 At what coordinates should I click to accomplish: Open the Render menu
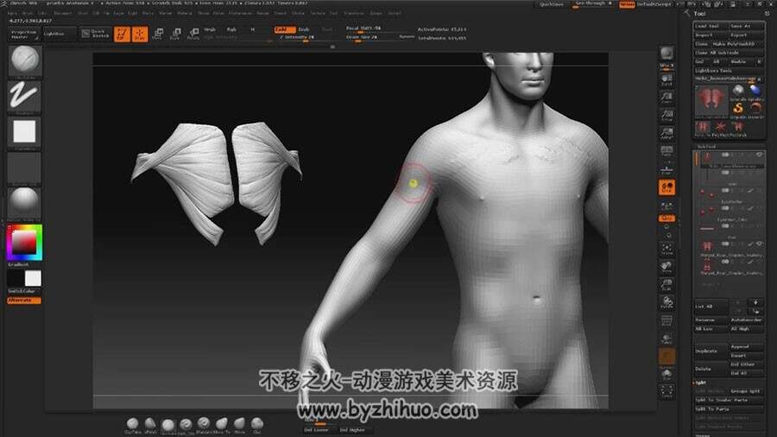pyautogui.click(x=262, y=13)
